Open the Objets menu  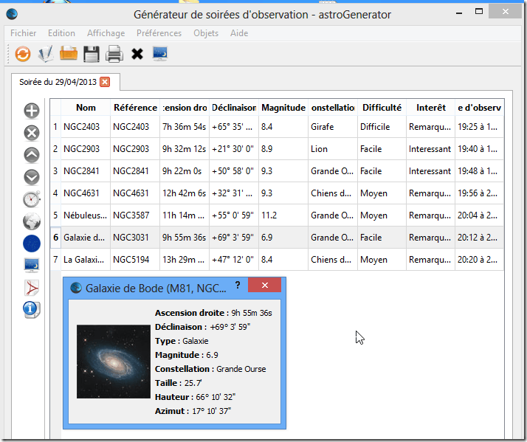pyautogui.click(x=206, y=33)
